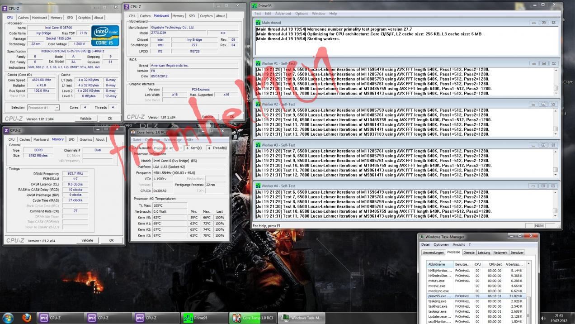This screenshot has width=575, height=324.
Task: Click scroll-up arrow in Task-Manager process list
Action: pyautogui.click(x=529, y=263)
